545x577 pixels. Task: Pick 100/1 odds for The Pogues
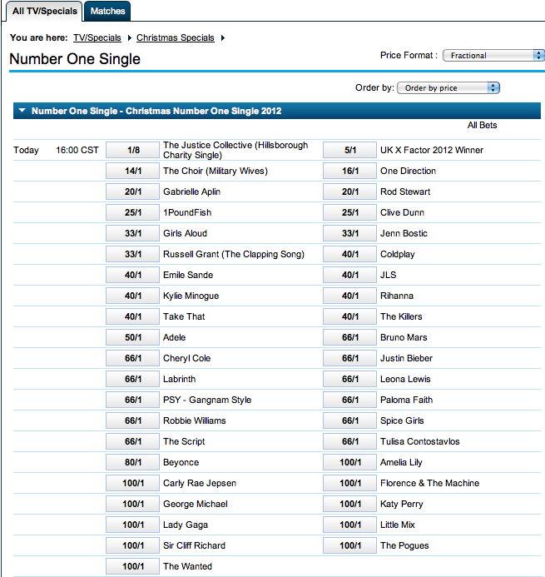[x=349, y=545]
